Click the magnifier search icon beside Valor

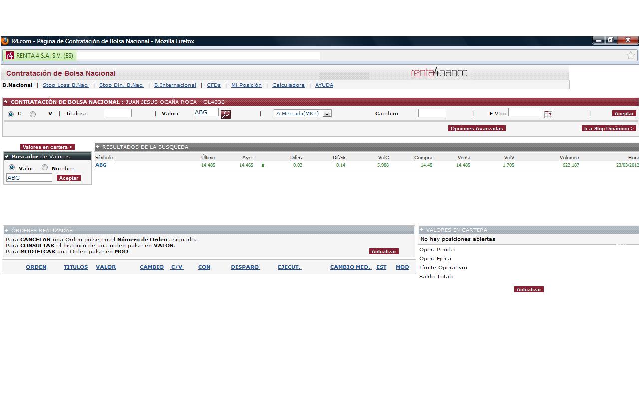click(226, 114)
